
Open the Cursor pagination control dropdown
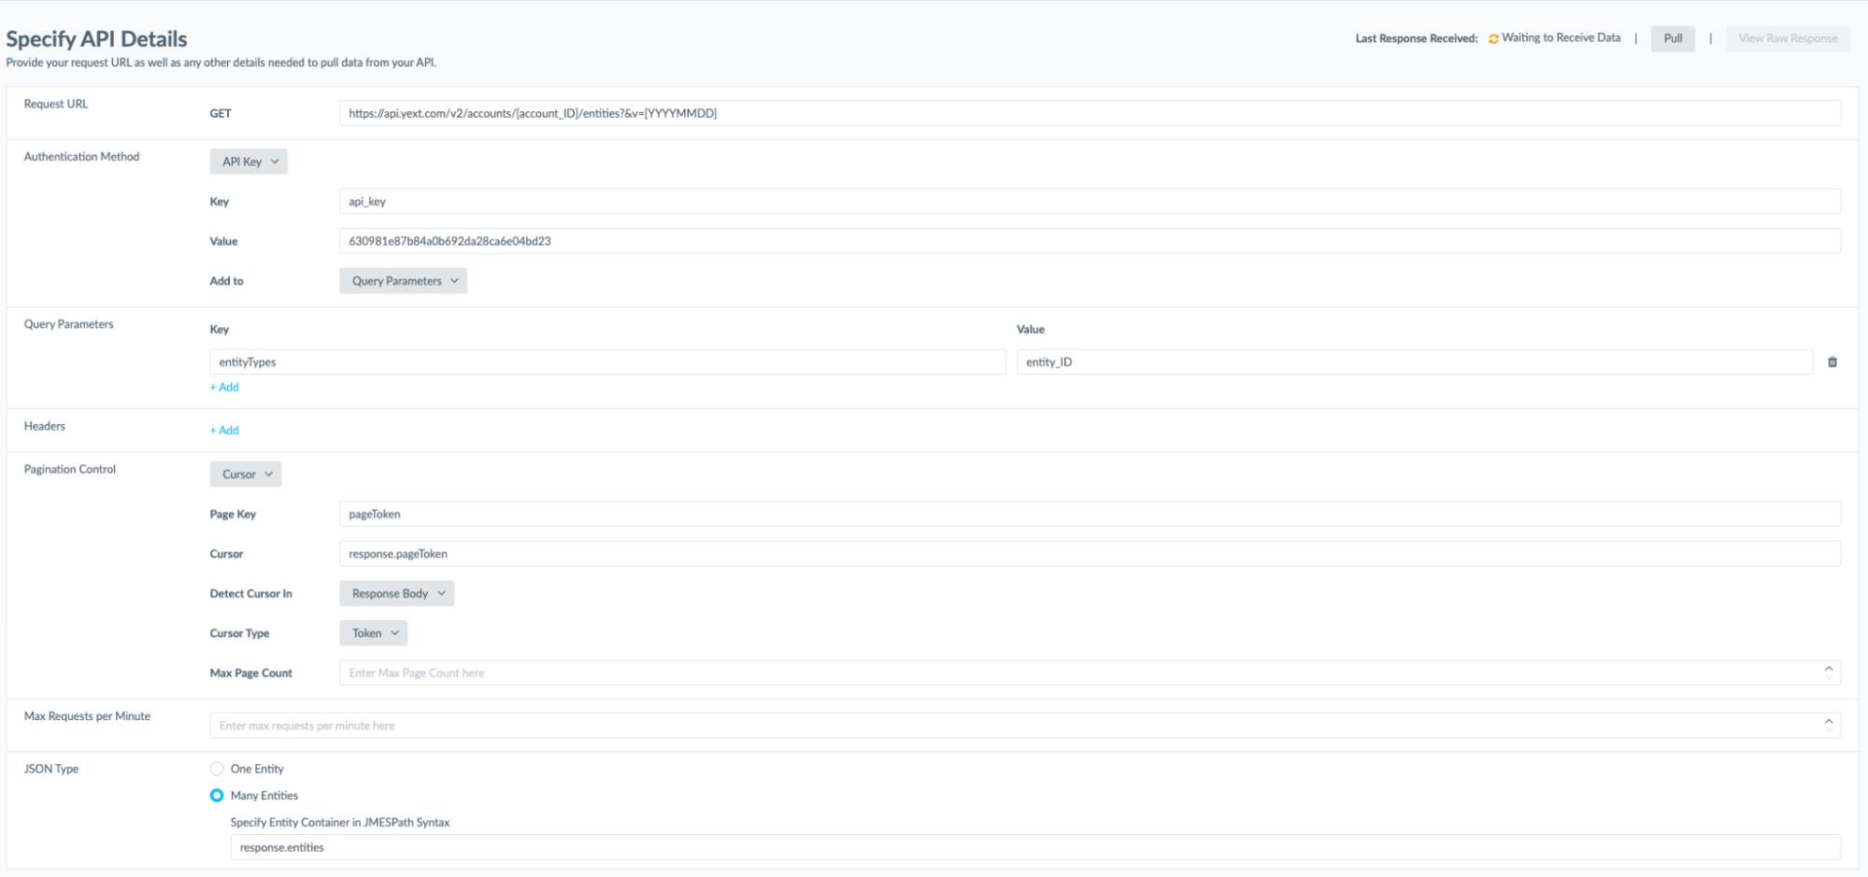pyautogui.click(x=246, y=474)
